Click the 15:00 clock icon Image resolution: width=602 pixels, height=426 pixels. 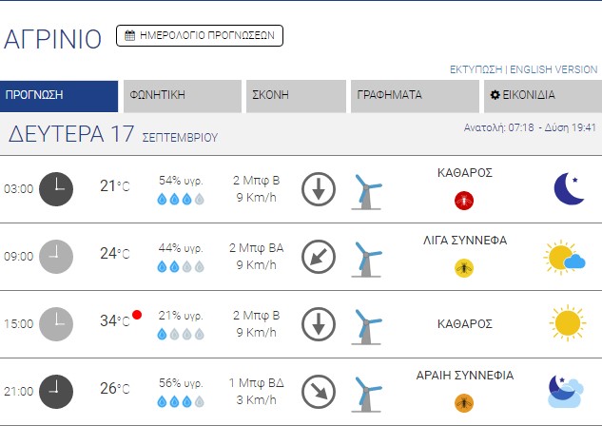pyautogui.click(x=56, y=323)
